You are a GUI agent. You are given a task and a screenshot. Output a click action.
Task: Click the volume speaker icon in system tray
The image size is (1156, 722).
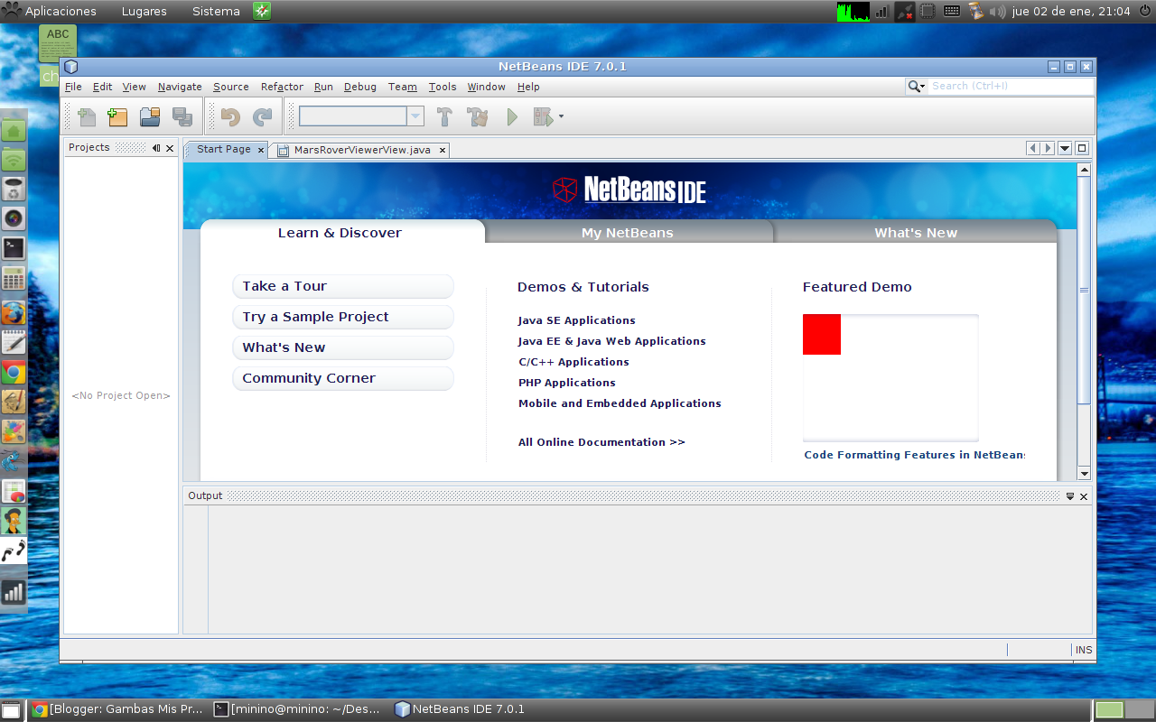(x=998, y=12)
